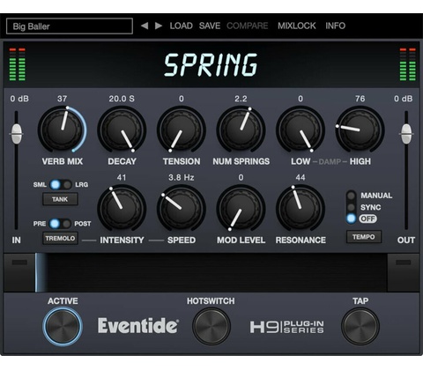Open the INFO panel
This screenshot has height=370, width=423.
(x=335, y=26)
